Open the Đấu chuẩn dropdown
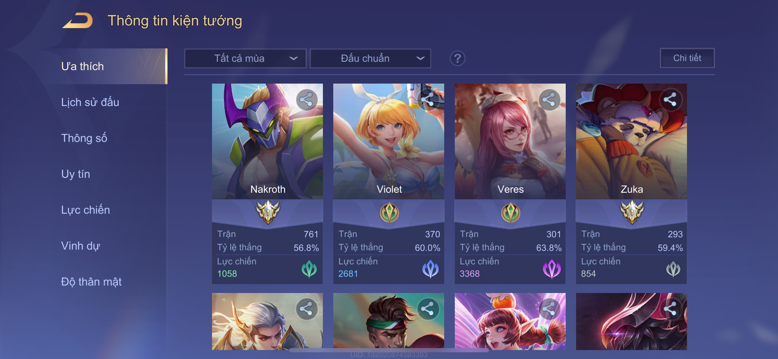778x359 pixels. (370, 58)
